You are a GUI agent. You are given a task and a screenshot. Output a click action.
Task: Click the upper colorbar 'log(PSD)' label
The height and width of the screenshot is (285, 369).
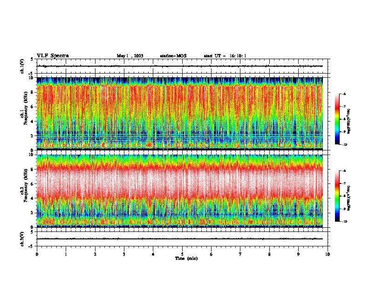tap(349, 122)
